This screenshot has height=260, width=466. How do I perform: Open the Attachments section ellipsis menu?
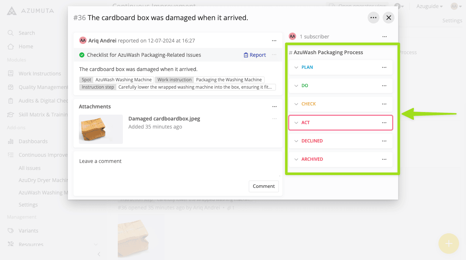pyautogui.click(x=274, y=107)
